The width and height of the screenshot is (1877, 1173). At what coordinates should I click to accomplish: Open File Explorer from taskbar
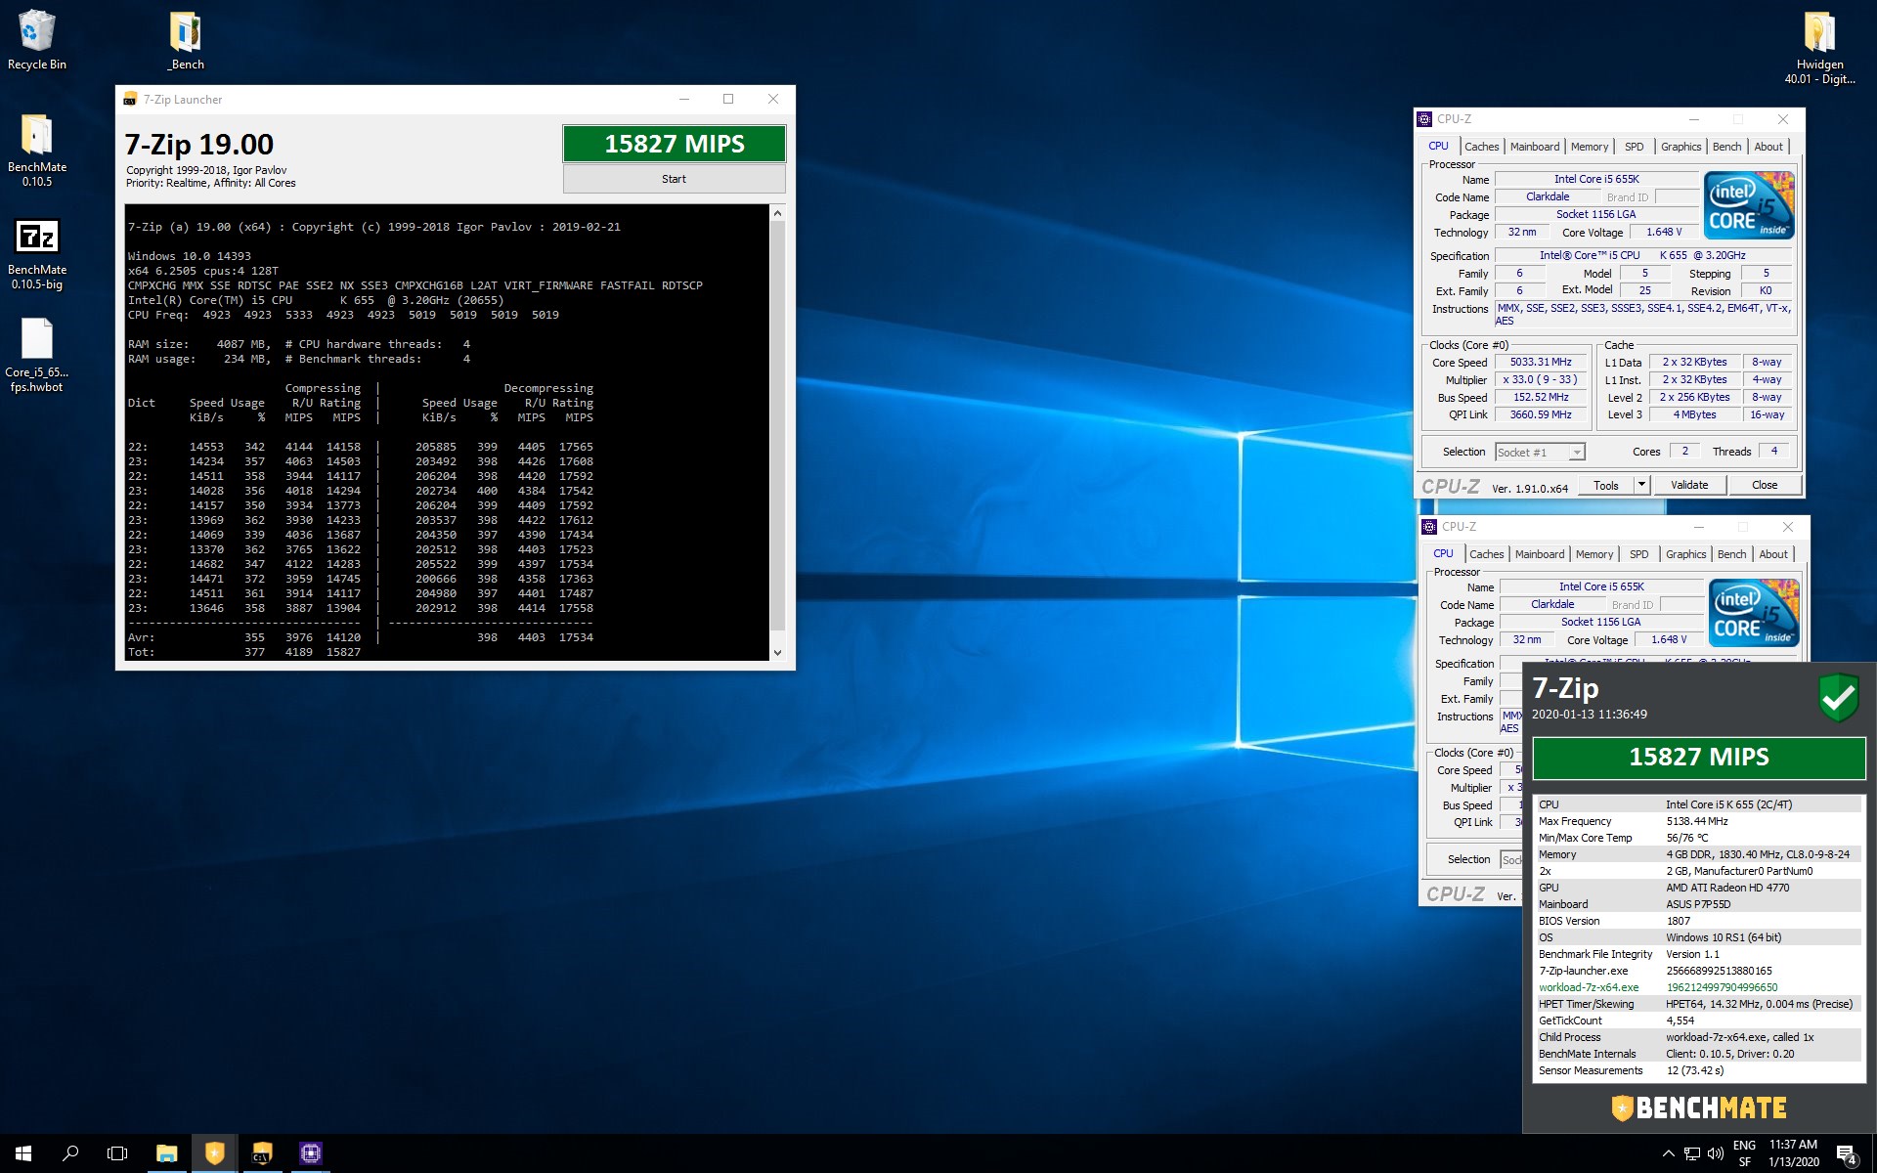[167, 1153]
